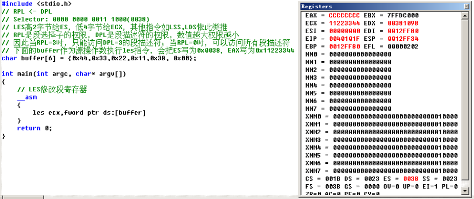
Task: Click the Selector comment line
Action: [x=76, y=19]
